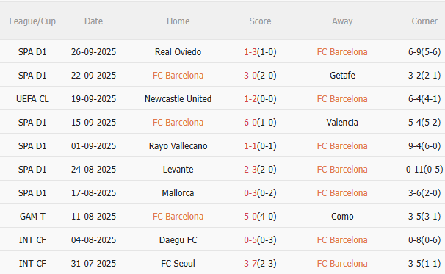Click the Corner column header

(x=424, y=21)
